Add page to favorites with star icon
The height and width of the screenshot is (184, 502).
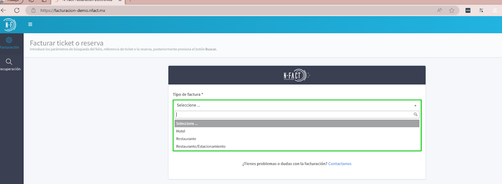coord(451,10)
